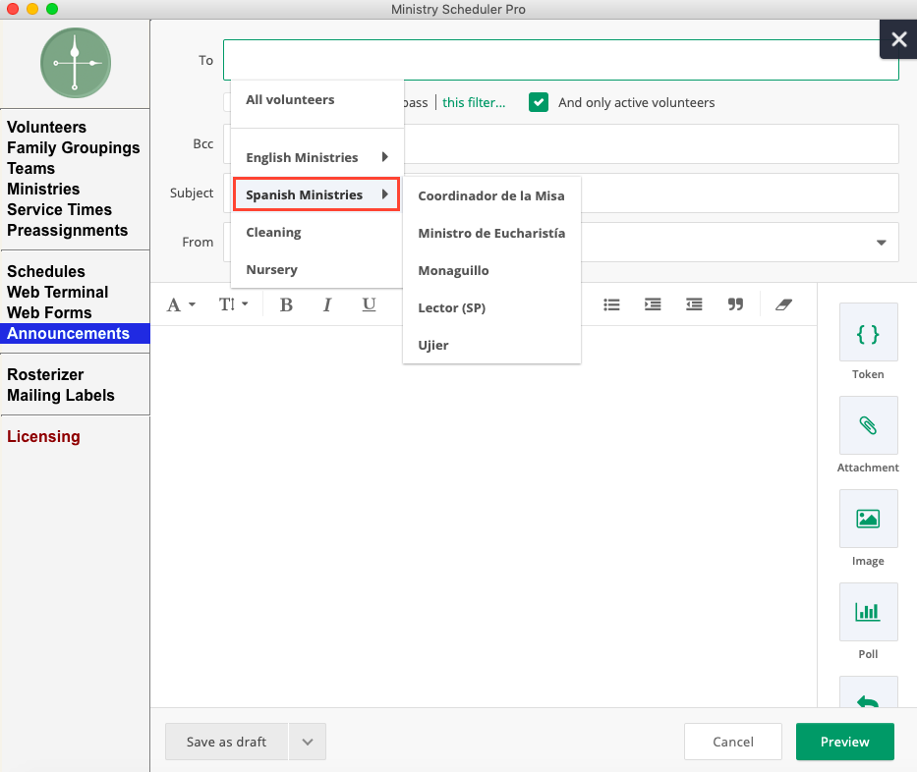
Task: Open the 'this filter...' link
Action: tap(474, 102)
